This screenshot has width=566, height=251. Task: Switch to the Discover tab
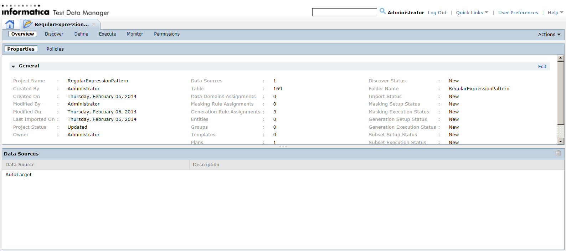(x=54, y=34)
